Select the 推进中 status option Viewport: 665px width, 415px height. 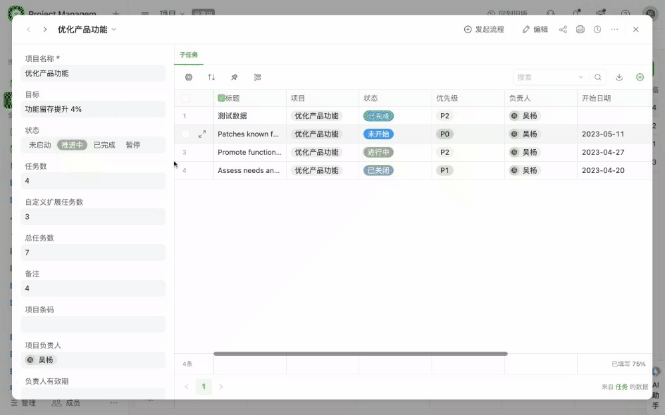[72, 145]
